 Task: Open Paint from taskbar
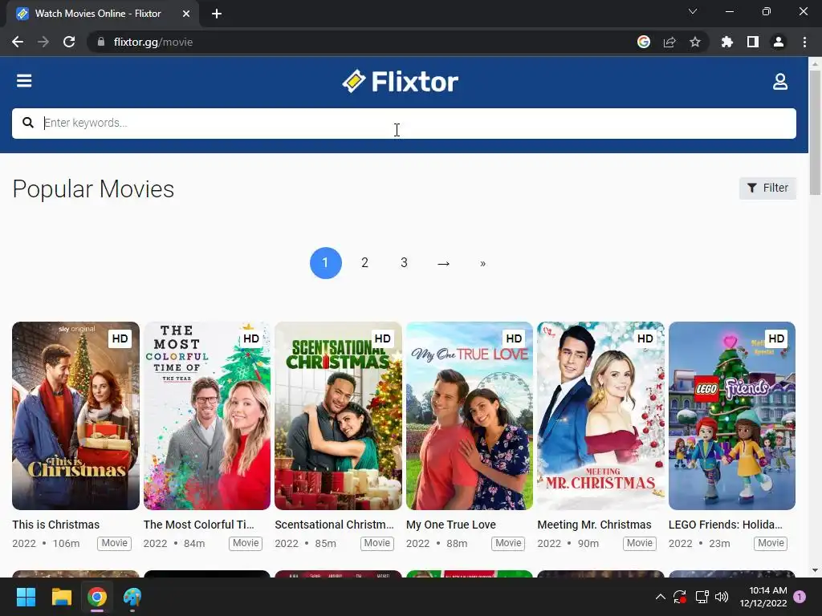click(x=132, y=597)
